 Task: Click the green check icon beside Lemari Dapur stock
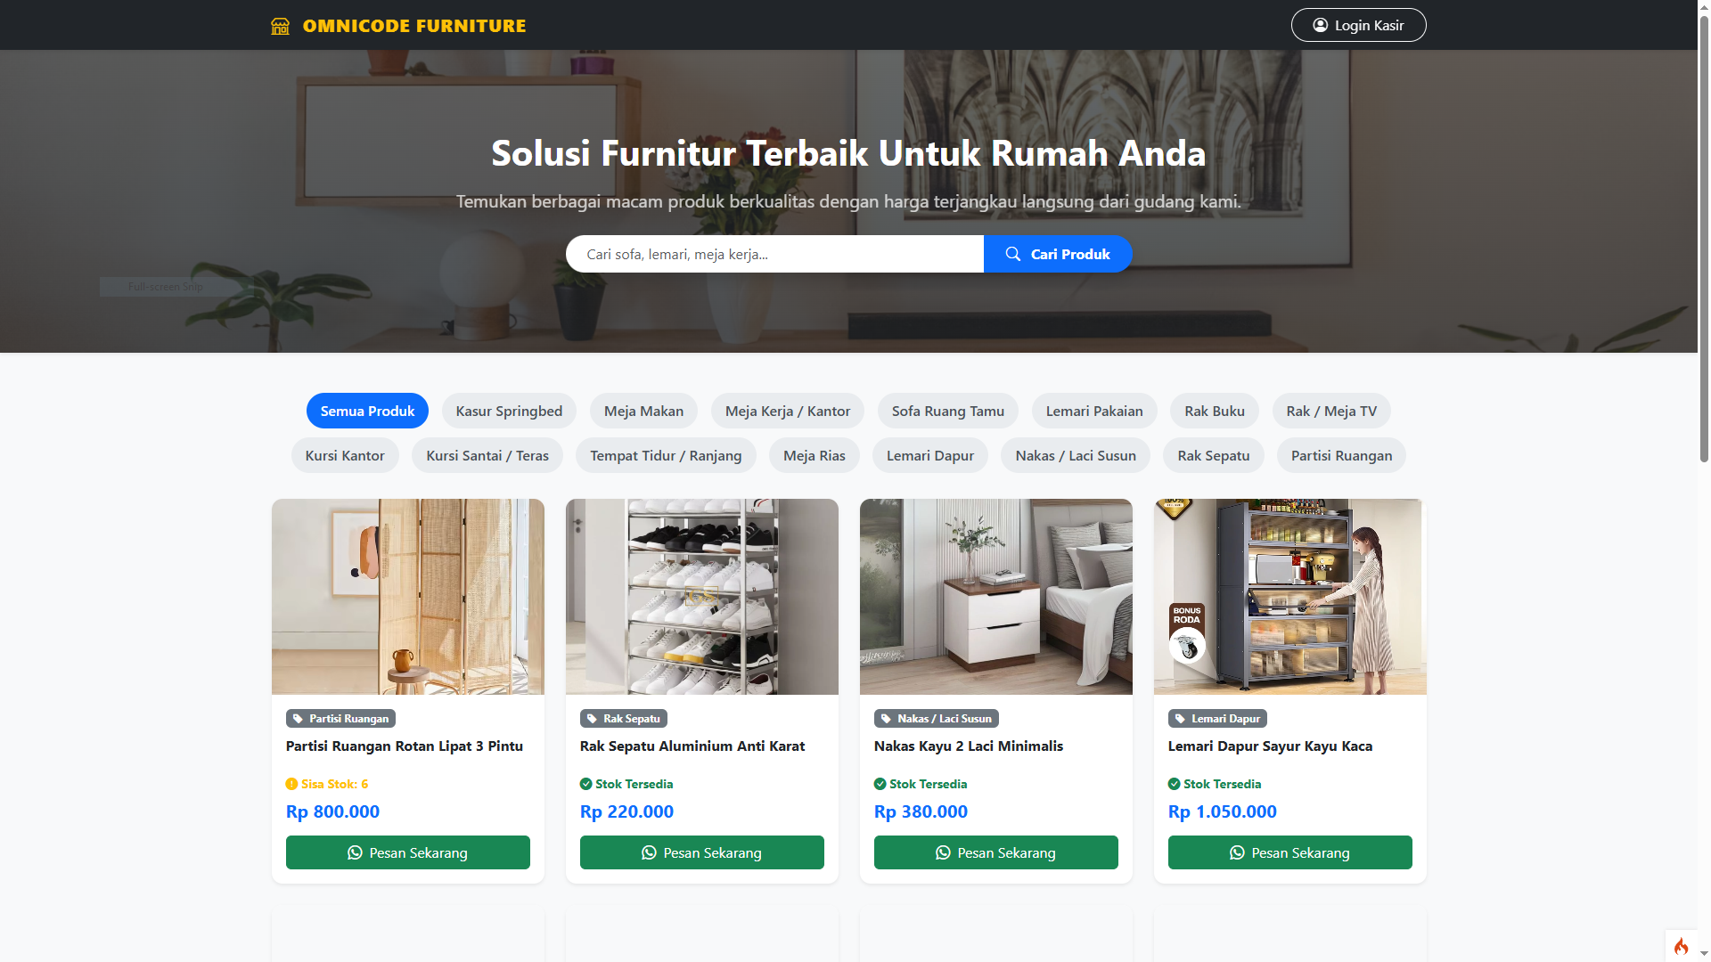point(1174,784)
